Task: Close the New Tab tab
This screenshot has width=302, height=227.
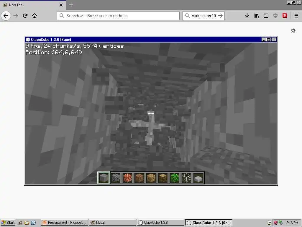Action: click(61, 5)
